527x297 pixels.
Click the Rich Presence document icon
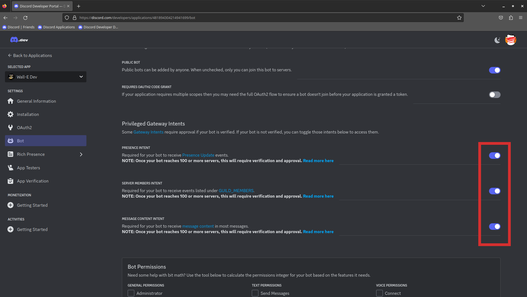point(10,154)
